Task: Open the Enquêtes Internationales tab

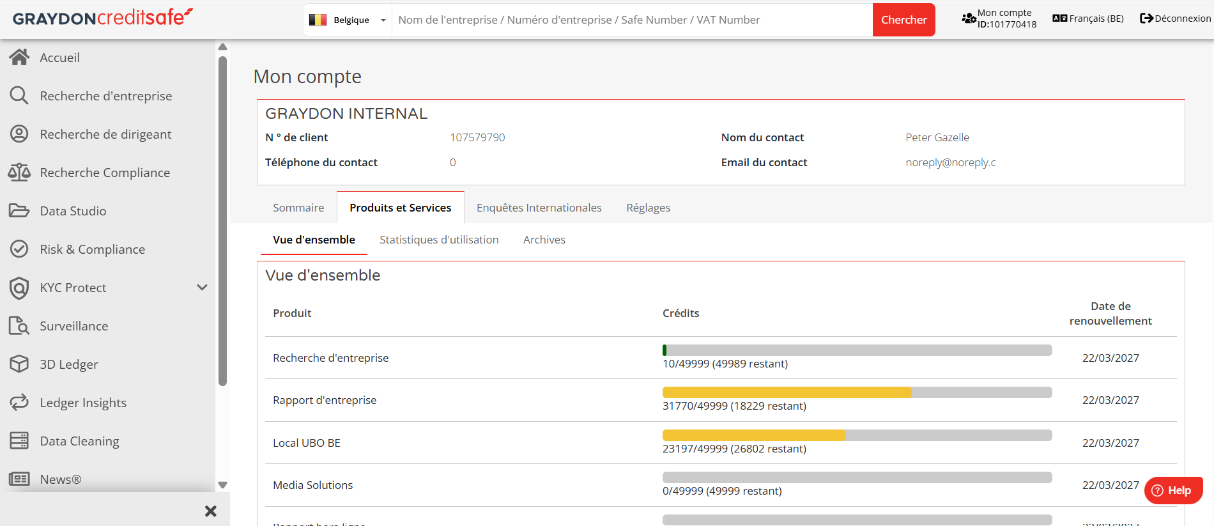Action: pos(539,208)
